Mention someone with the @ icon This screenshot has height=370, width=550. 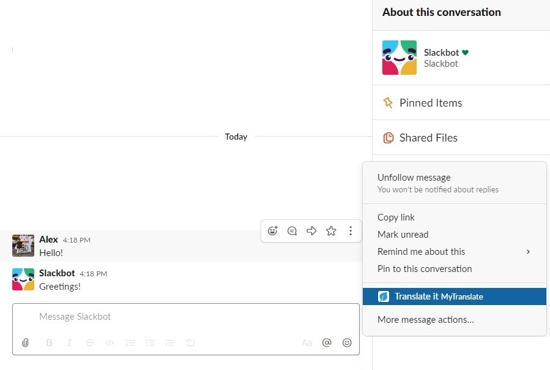(x=327, y=342)
